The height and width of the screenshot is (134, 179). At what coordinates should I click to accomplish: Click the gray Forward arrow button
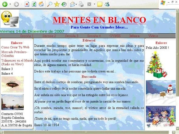coord(16,4)
